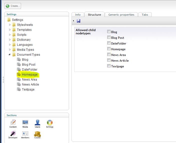The image size is (176, 143).
Task: Open the Members section
Action: click(x=25, y=135)
